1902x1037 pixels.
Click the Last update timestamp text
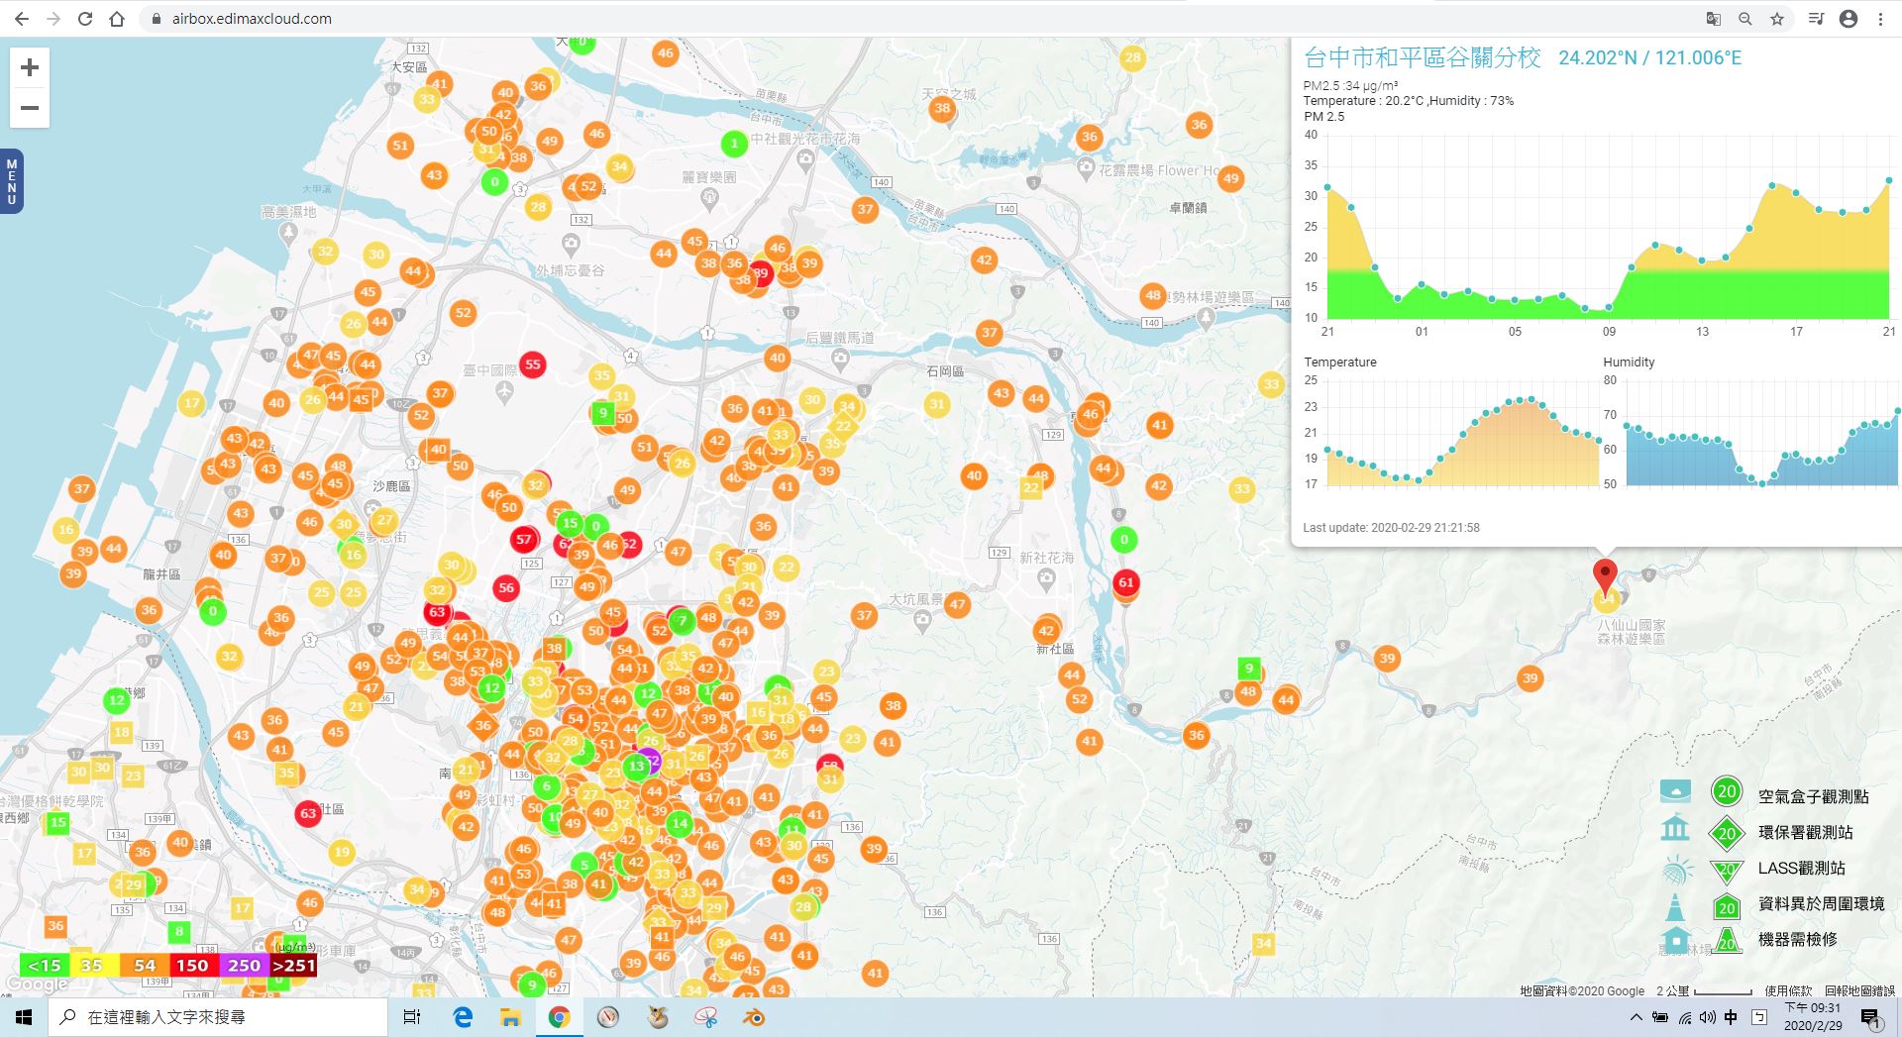point(1391,528)
